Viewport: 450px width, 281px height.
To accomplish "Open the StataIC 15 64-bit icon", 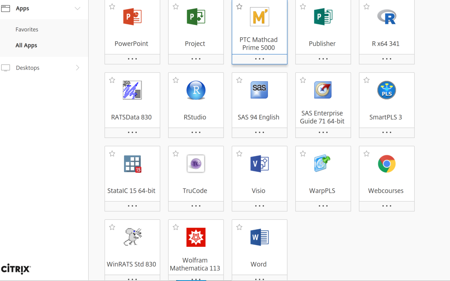I will [132, 164].
